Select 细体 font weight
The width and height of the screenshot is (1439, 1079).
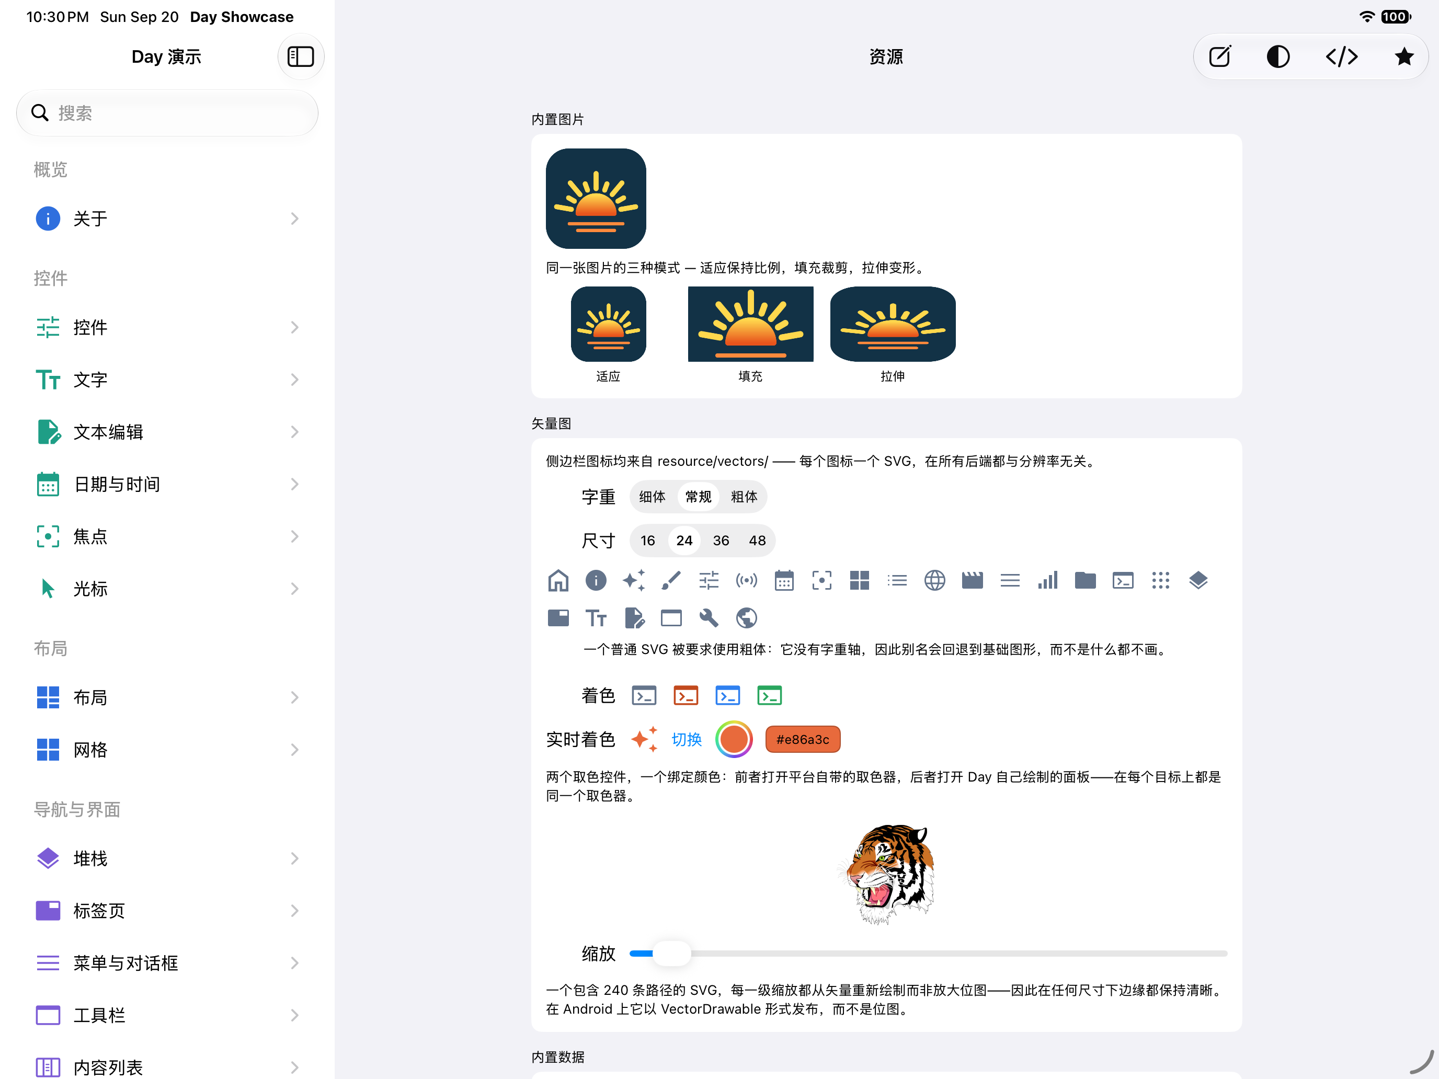point(652,497)
